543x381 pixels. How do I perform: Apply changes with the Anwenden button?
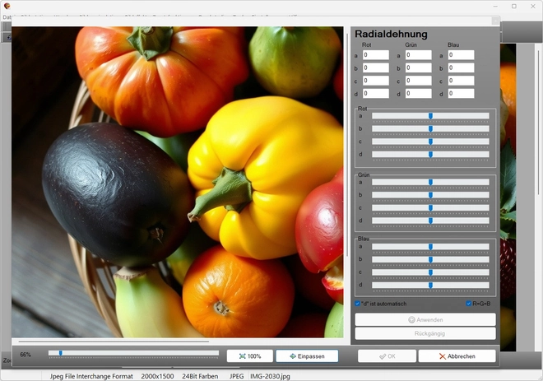[425, 319]
